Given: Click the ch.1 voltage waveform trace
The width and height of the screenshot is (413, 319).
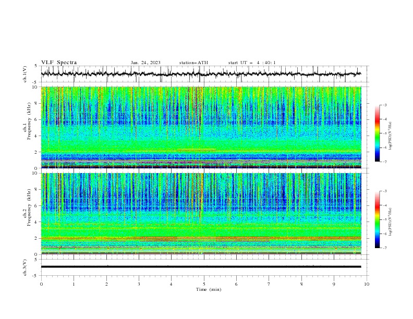Looking at the screenshot, I should pos(201,73).
